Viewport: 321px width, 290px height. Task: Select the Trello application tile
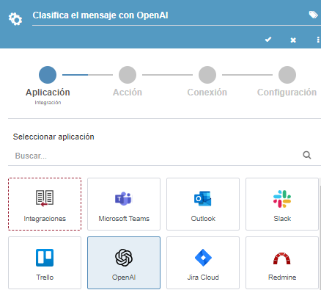(45, 263)
